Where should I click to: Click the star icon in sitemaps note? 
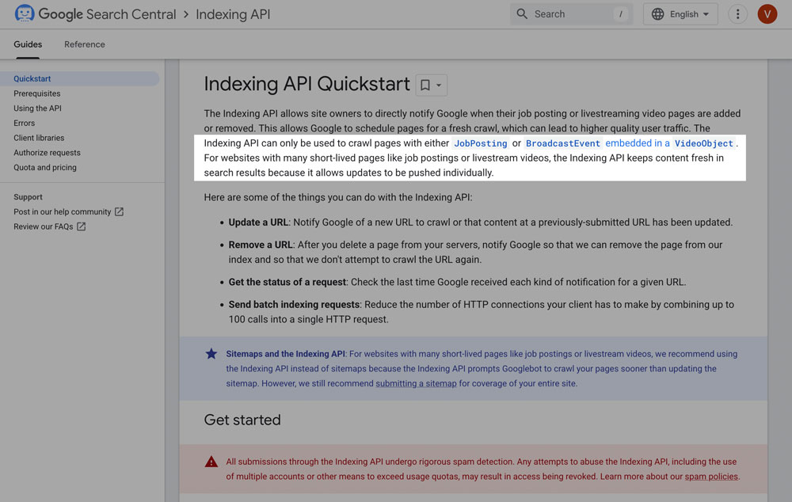[x=211, y=354]
